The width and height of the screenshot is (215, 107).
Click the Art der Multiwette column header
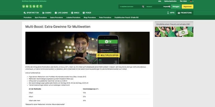coord(35,89)
